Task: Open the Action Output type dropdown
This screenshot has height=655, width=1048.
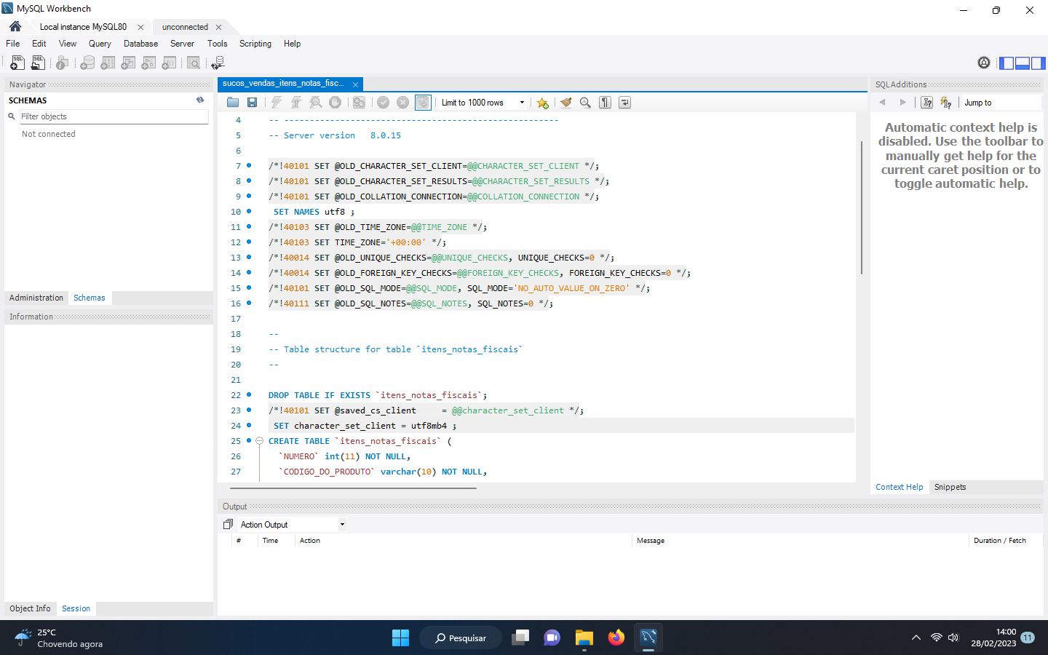Action: [x=293, y=525]
